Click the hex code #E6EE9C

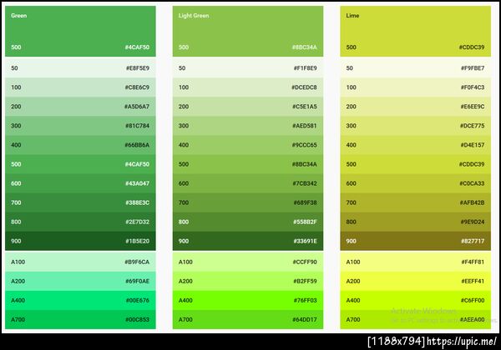[473, 107]
